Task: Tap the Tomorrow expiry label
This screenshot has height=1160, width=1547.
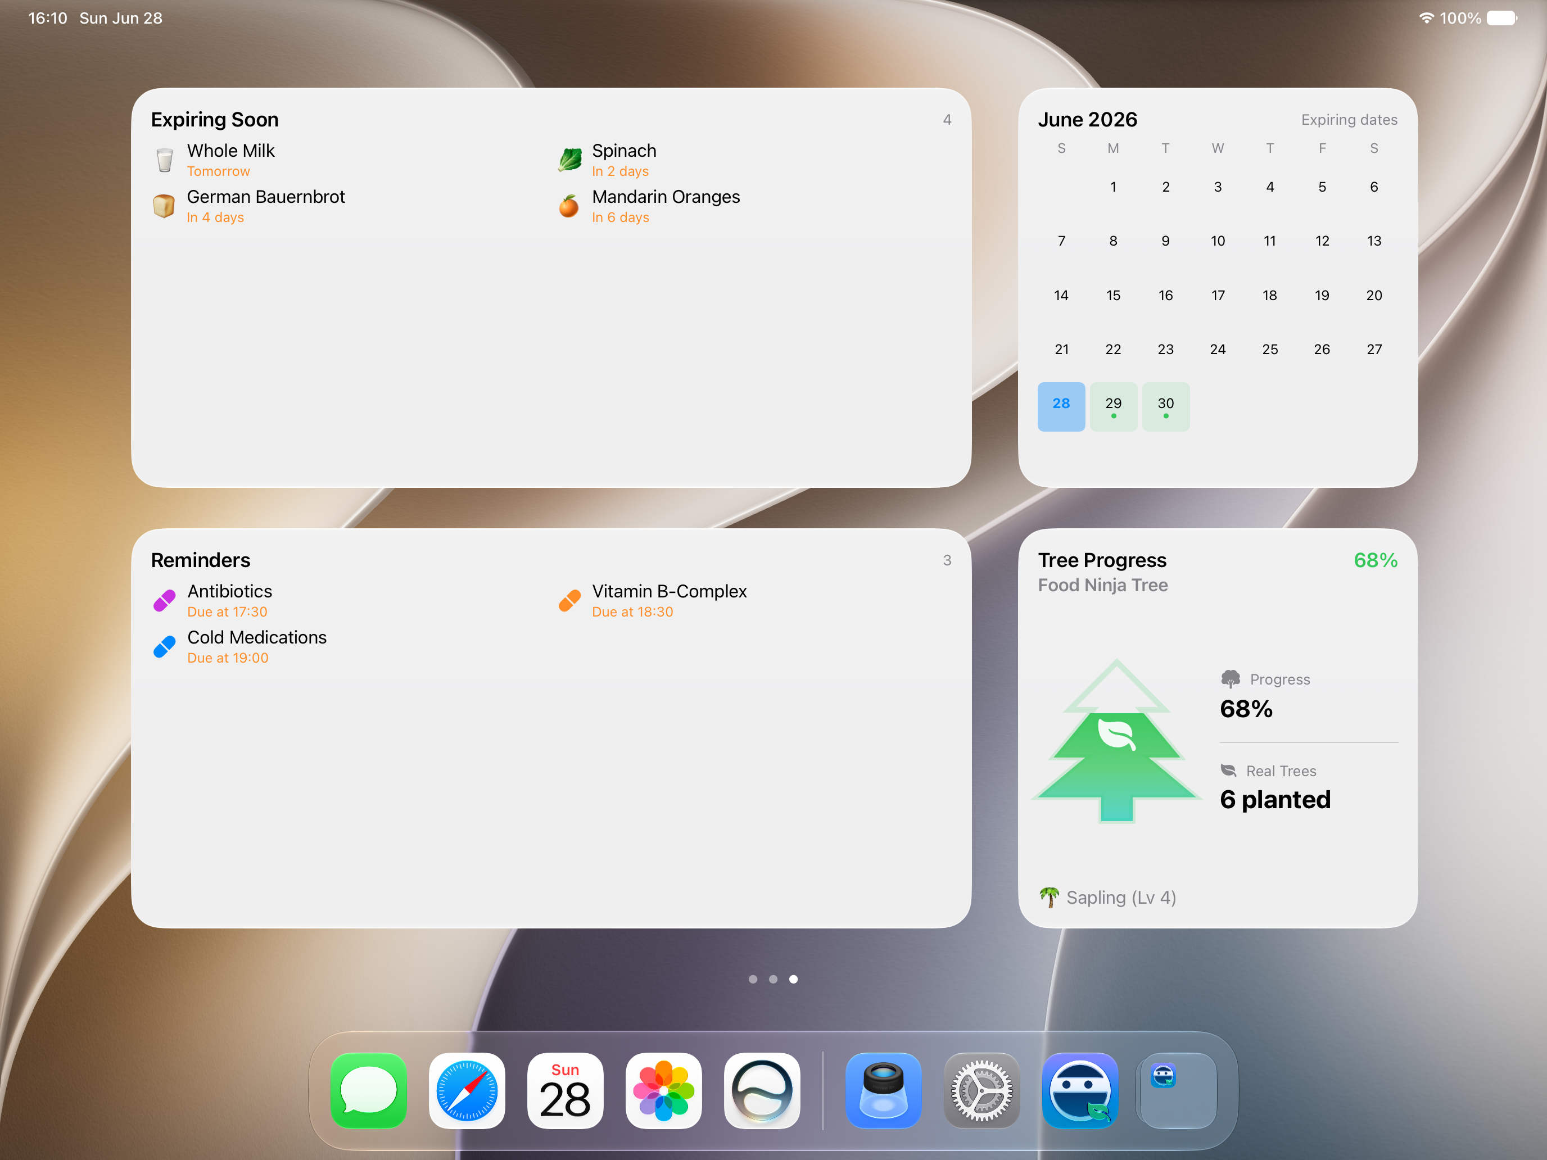Action: [x=218, y=171]
